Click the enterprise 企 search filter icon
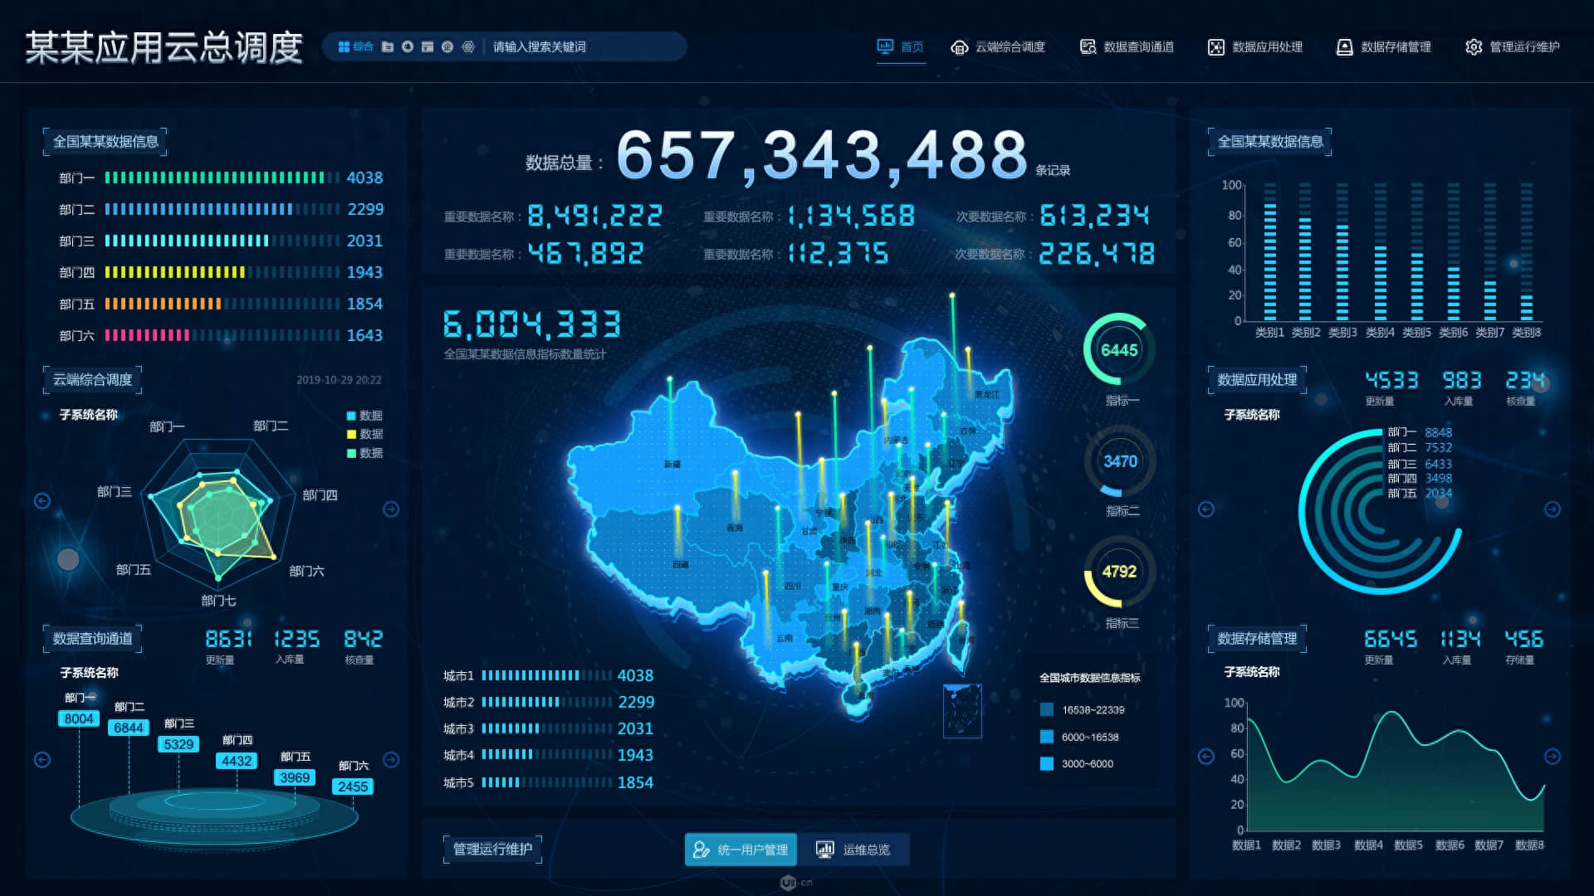This screenshot has height=896, width=1594. click(x=447, y=46)
